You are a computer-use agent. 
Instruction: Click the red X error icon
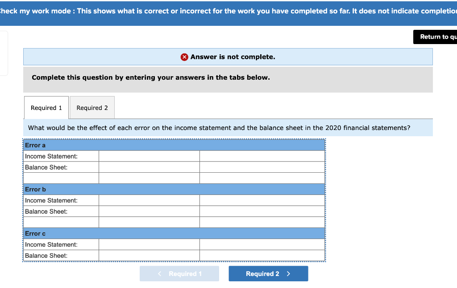(184, 57)
